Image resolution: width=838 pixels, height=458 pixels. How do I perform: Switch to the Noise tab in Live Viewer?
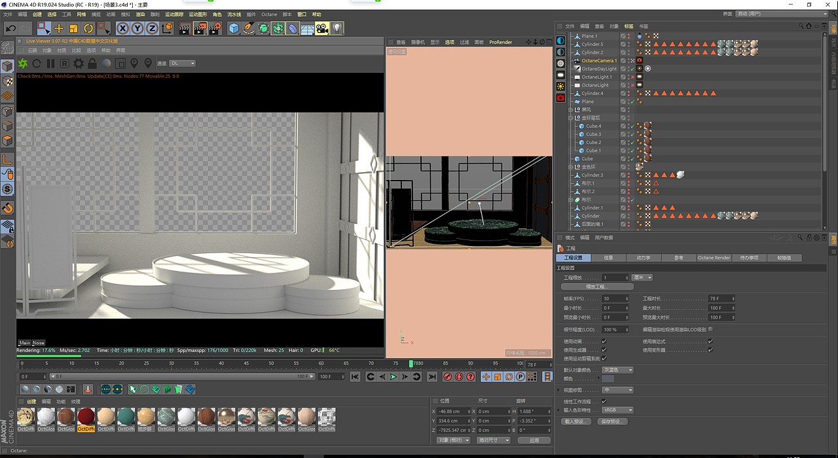(39, 343)
